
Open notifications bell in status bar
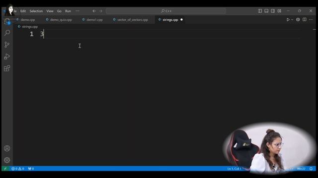tap(311, 169)
